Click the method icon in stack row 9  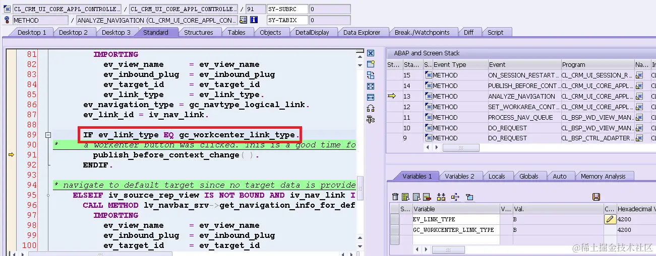coord(429,138)
